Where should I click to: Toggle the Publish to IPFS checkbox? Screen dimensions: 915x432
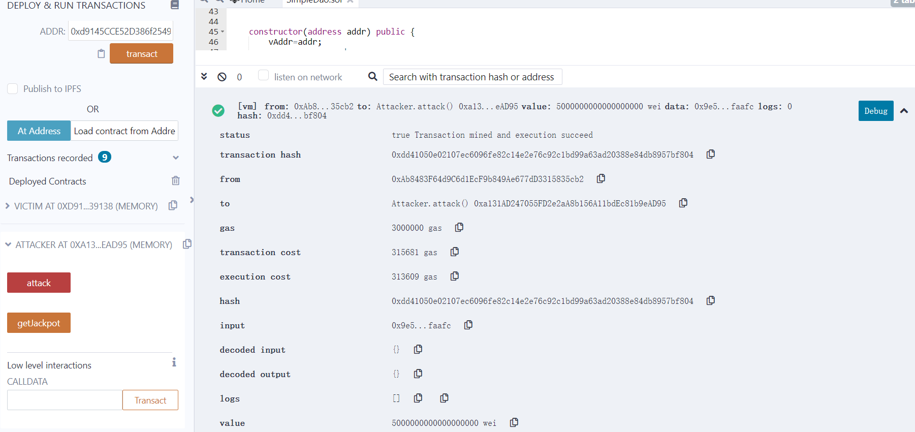coord(13,88)
